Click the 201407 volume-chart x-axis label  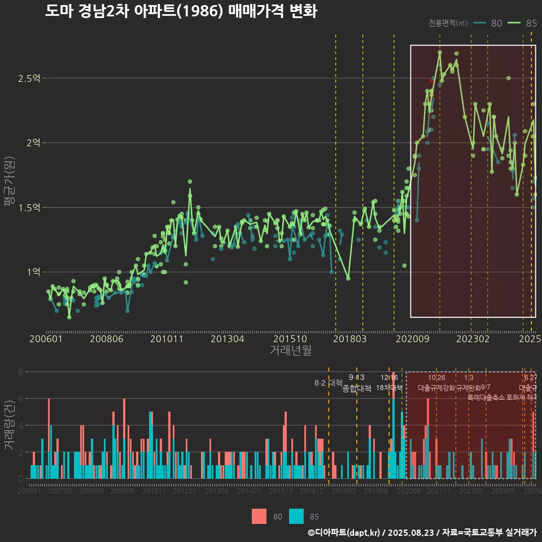pos(249,491)
